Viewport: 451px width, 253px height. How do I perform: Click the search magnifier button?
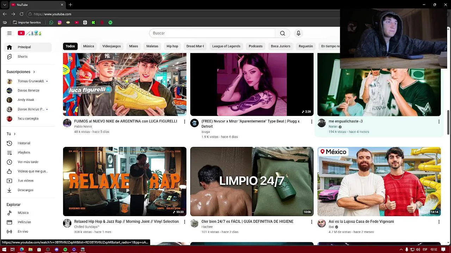(282, 33)
